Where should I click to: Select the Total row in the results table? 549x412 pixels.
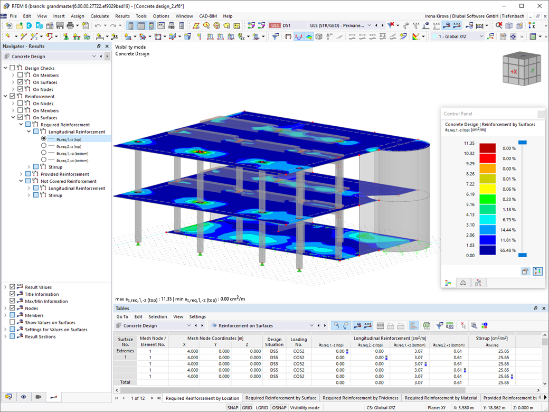pos(126,381)
